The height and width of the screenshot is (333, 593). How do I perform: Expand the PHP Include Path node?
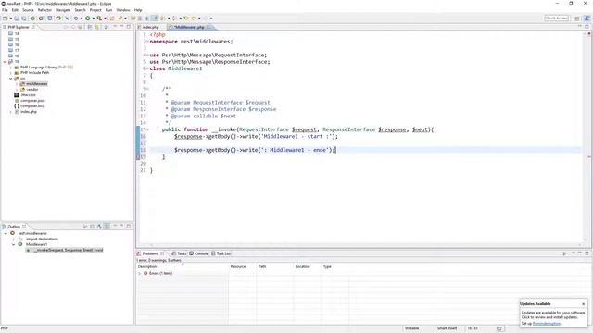10,72
